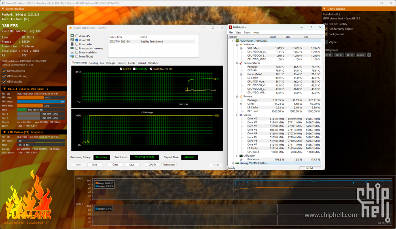Enable Stress local disks checkbox
Screen dimensions: 396x229
pos(77,53)
